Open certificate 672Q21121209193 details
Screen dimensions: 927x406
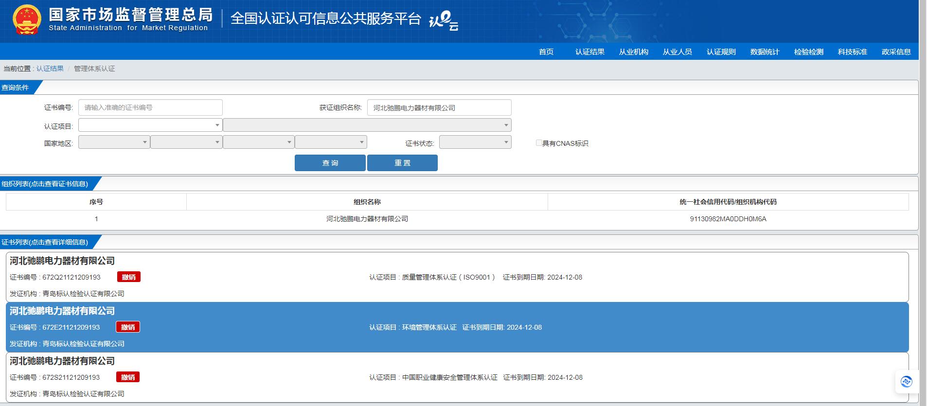[457, 277]
